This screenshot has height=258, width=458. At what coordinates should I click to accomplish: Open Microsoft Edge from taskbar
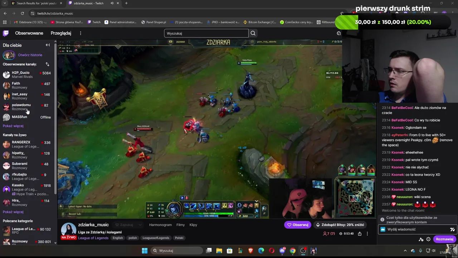[261, 250]
